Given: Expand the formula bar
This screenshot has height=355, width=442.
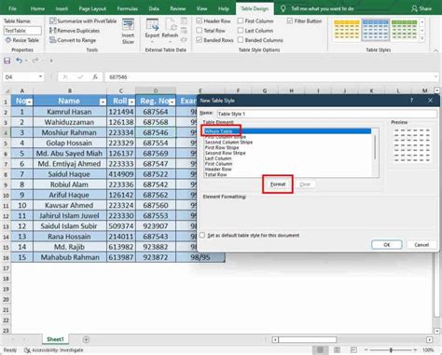Looking at the screenshot, I should click(x=436, y=76).
